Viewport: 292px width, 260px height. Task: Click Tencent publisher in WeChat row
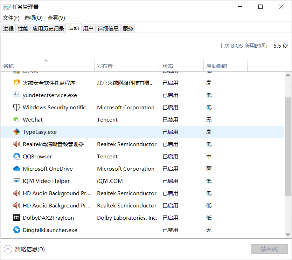[x=107, y=119]
